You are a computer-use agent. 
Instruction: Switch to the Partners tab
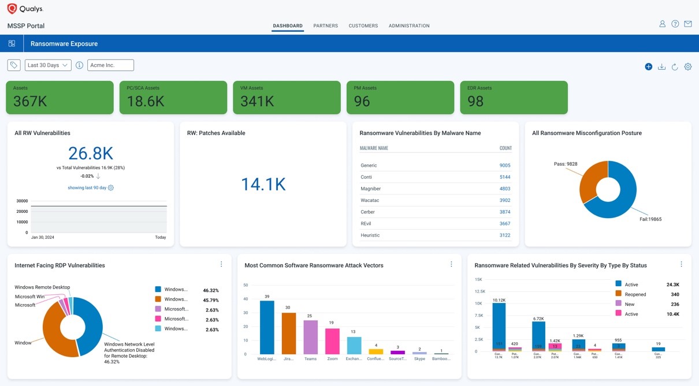pyautogui.click(x=325, y=26)
